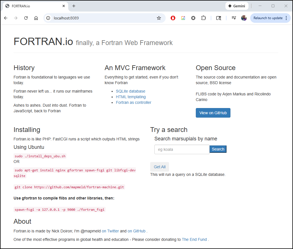
Task: Open a new browser tab
Action: tap(74, 6)
